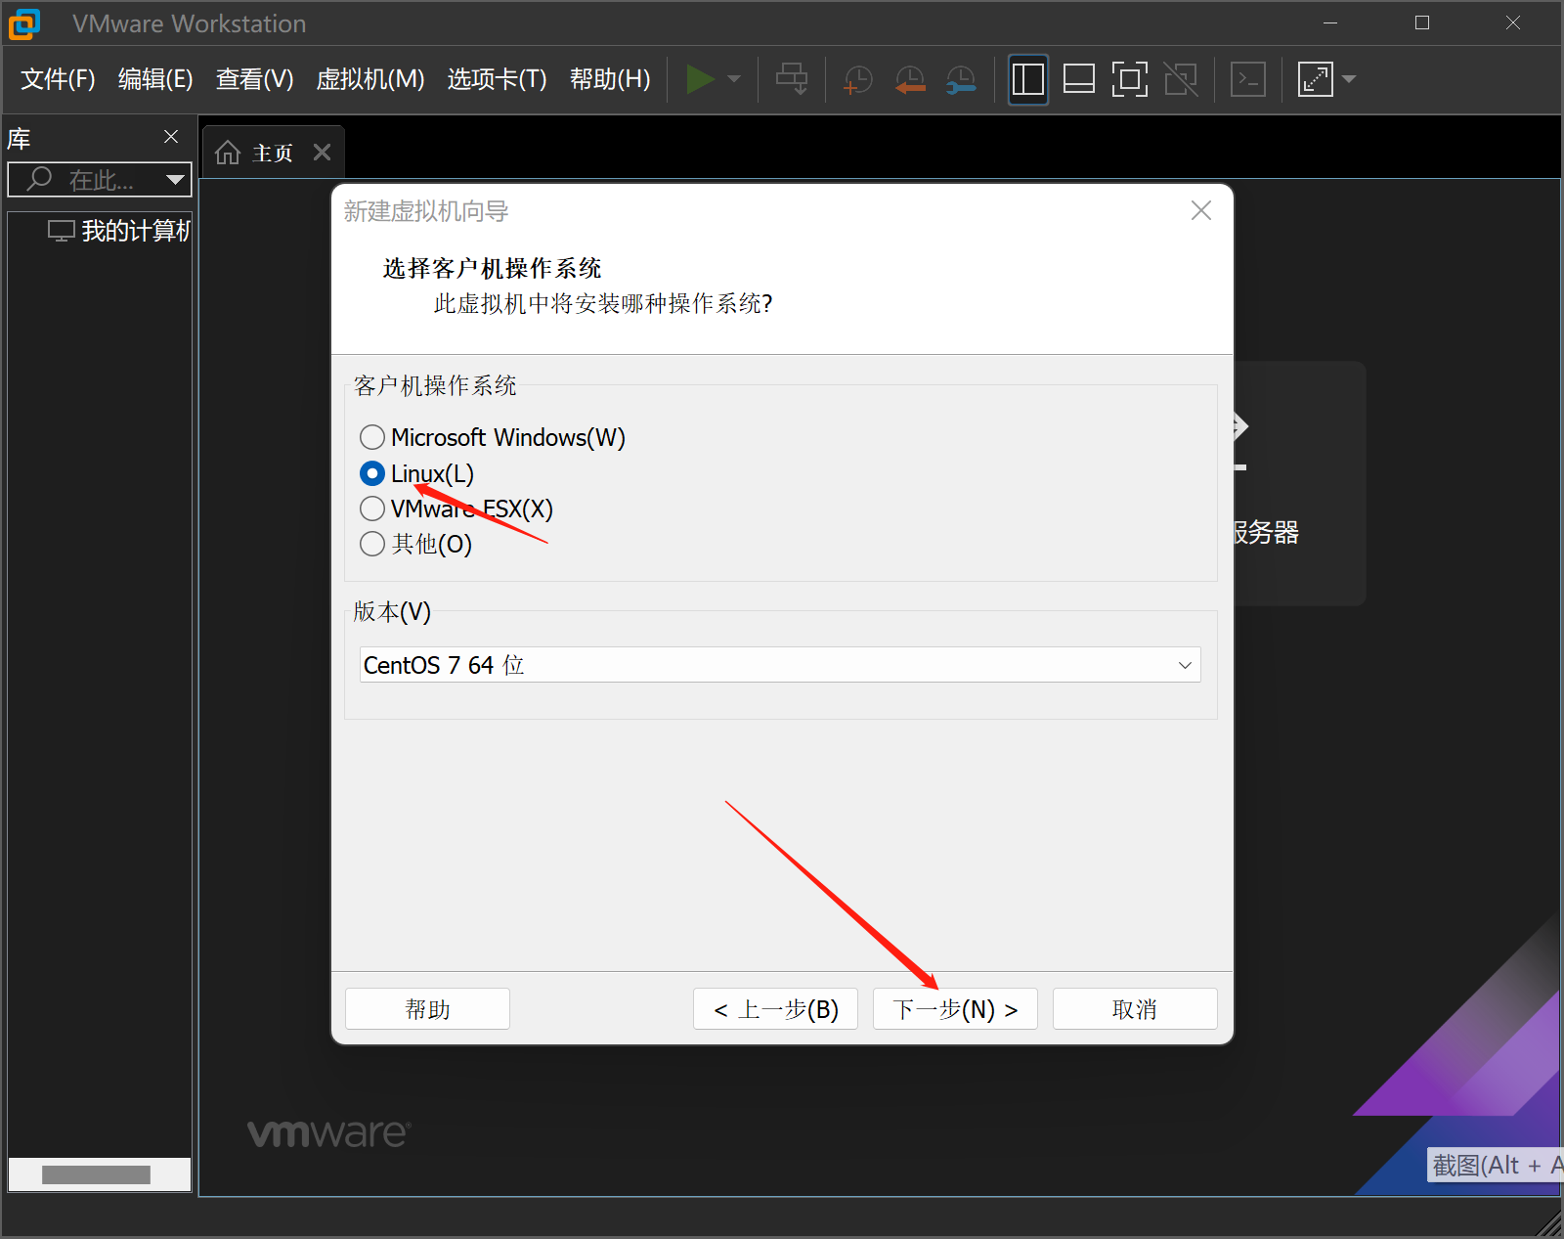Click the home icon on the tab
The image size is (1564, 1239).
pos(228,153)
